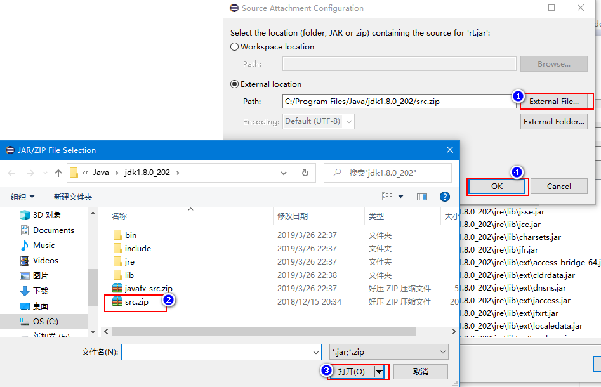Click the External Folder... button

click(x=554, y=121)
